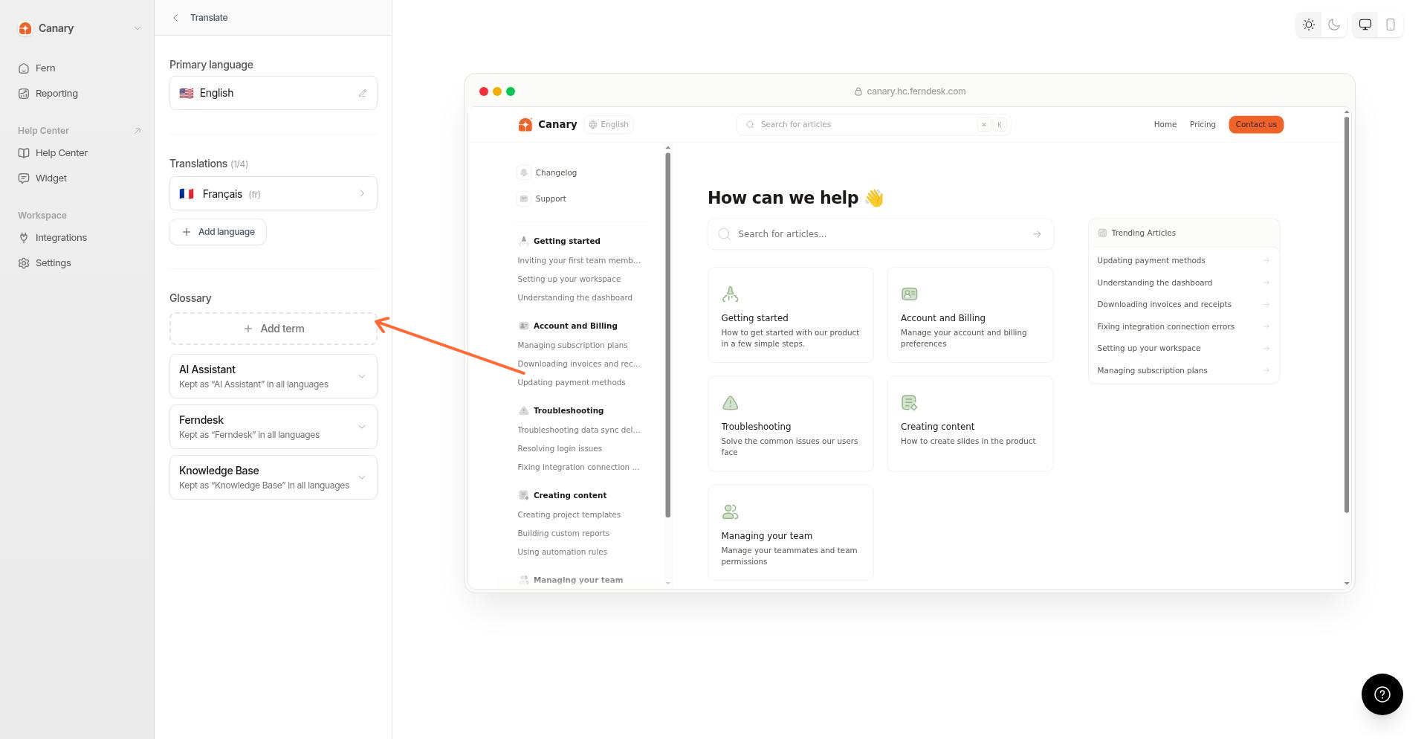Switch to light theme preview

pos(1309,25)
